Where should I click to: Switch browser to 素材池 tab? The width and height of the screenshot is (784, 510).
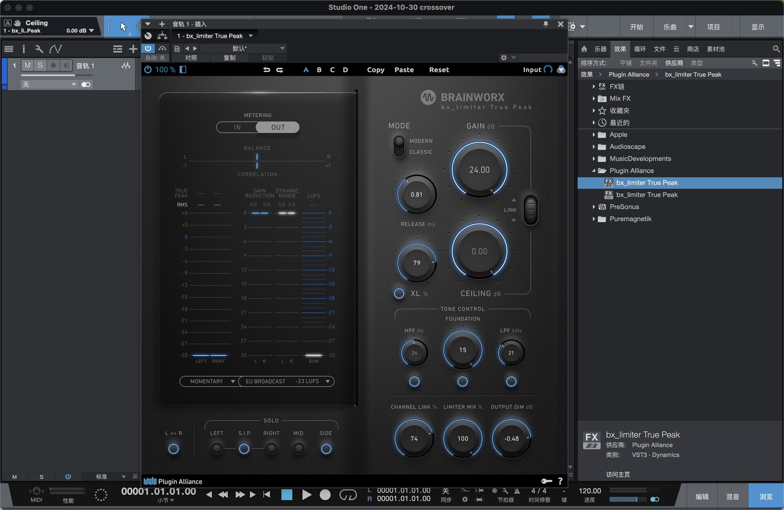[x=716, y=49]
